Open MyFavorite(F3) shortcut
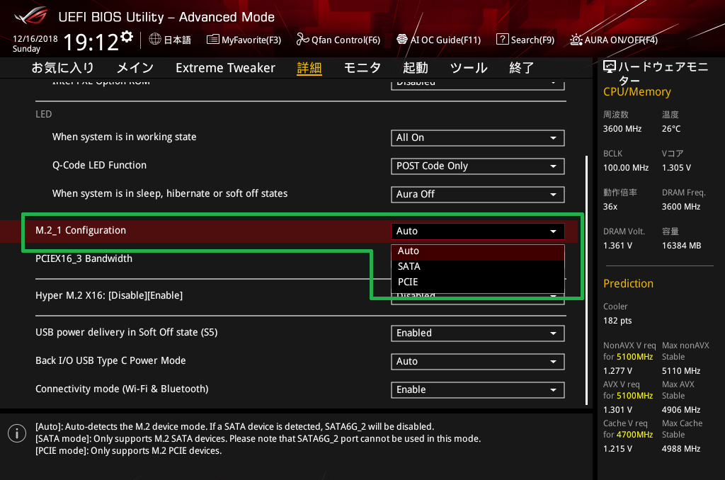Viewport: 725px width, 480px height. coord(244,40)
